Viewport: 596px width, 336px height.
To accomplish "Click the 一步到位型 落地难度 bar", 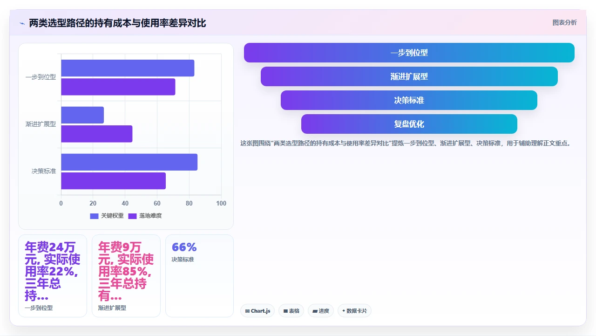I will [118, 87].
